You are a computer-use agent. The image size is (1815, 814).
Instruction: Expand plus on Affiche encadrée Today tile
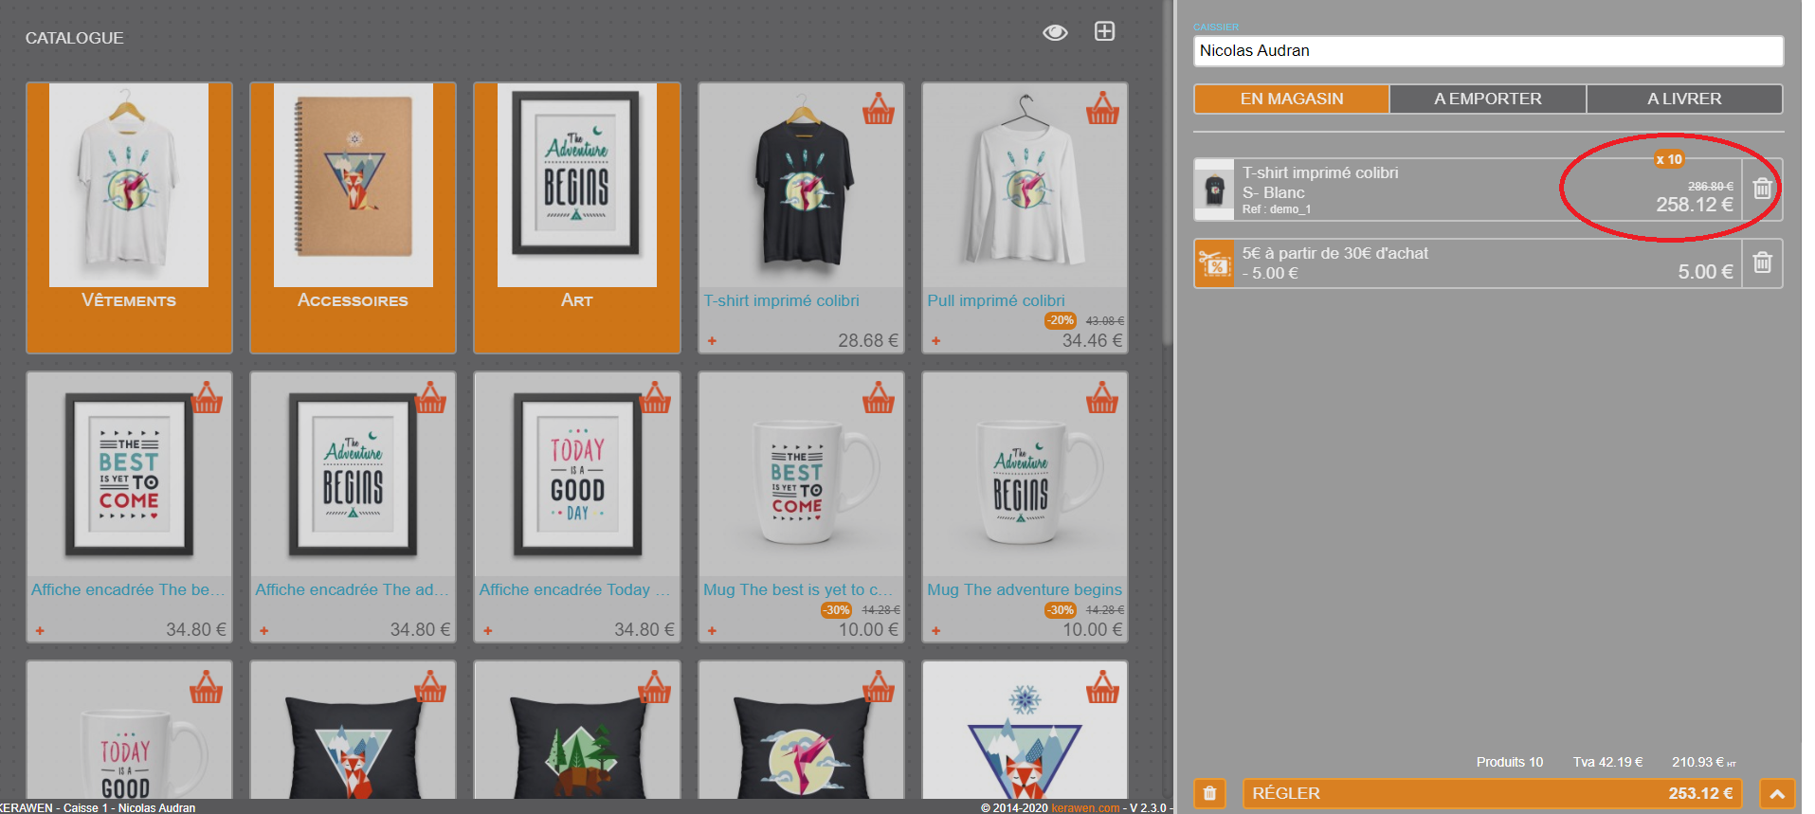pyautogui.click(x=487, y=630)
